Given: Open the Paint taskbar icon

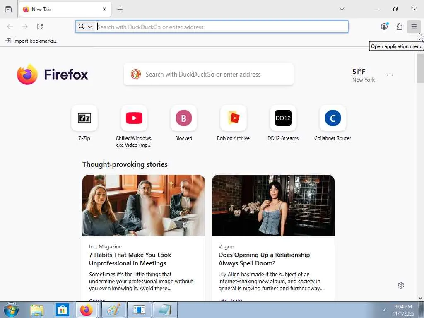Looking at the screenshot, I should tap(113, 310).
